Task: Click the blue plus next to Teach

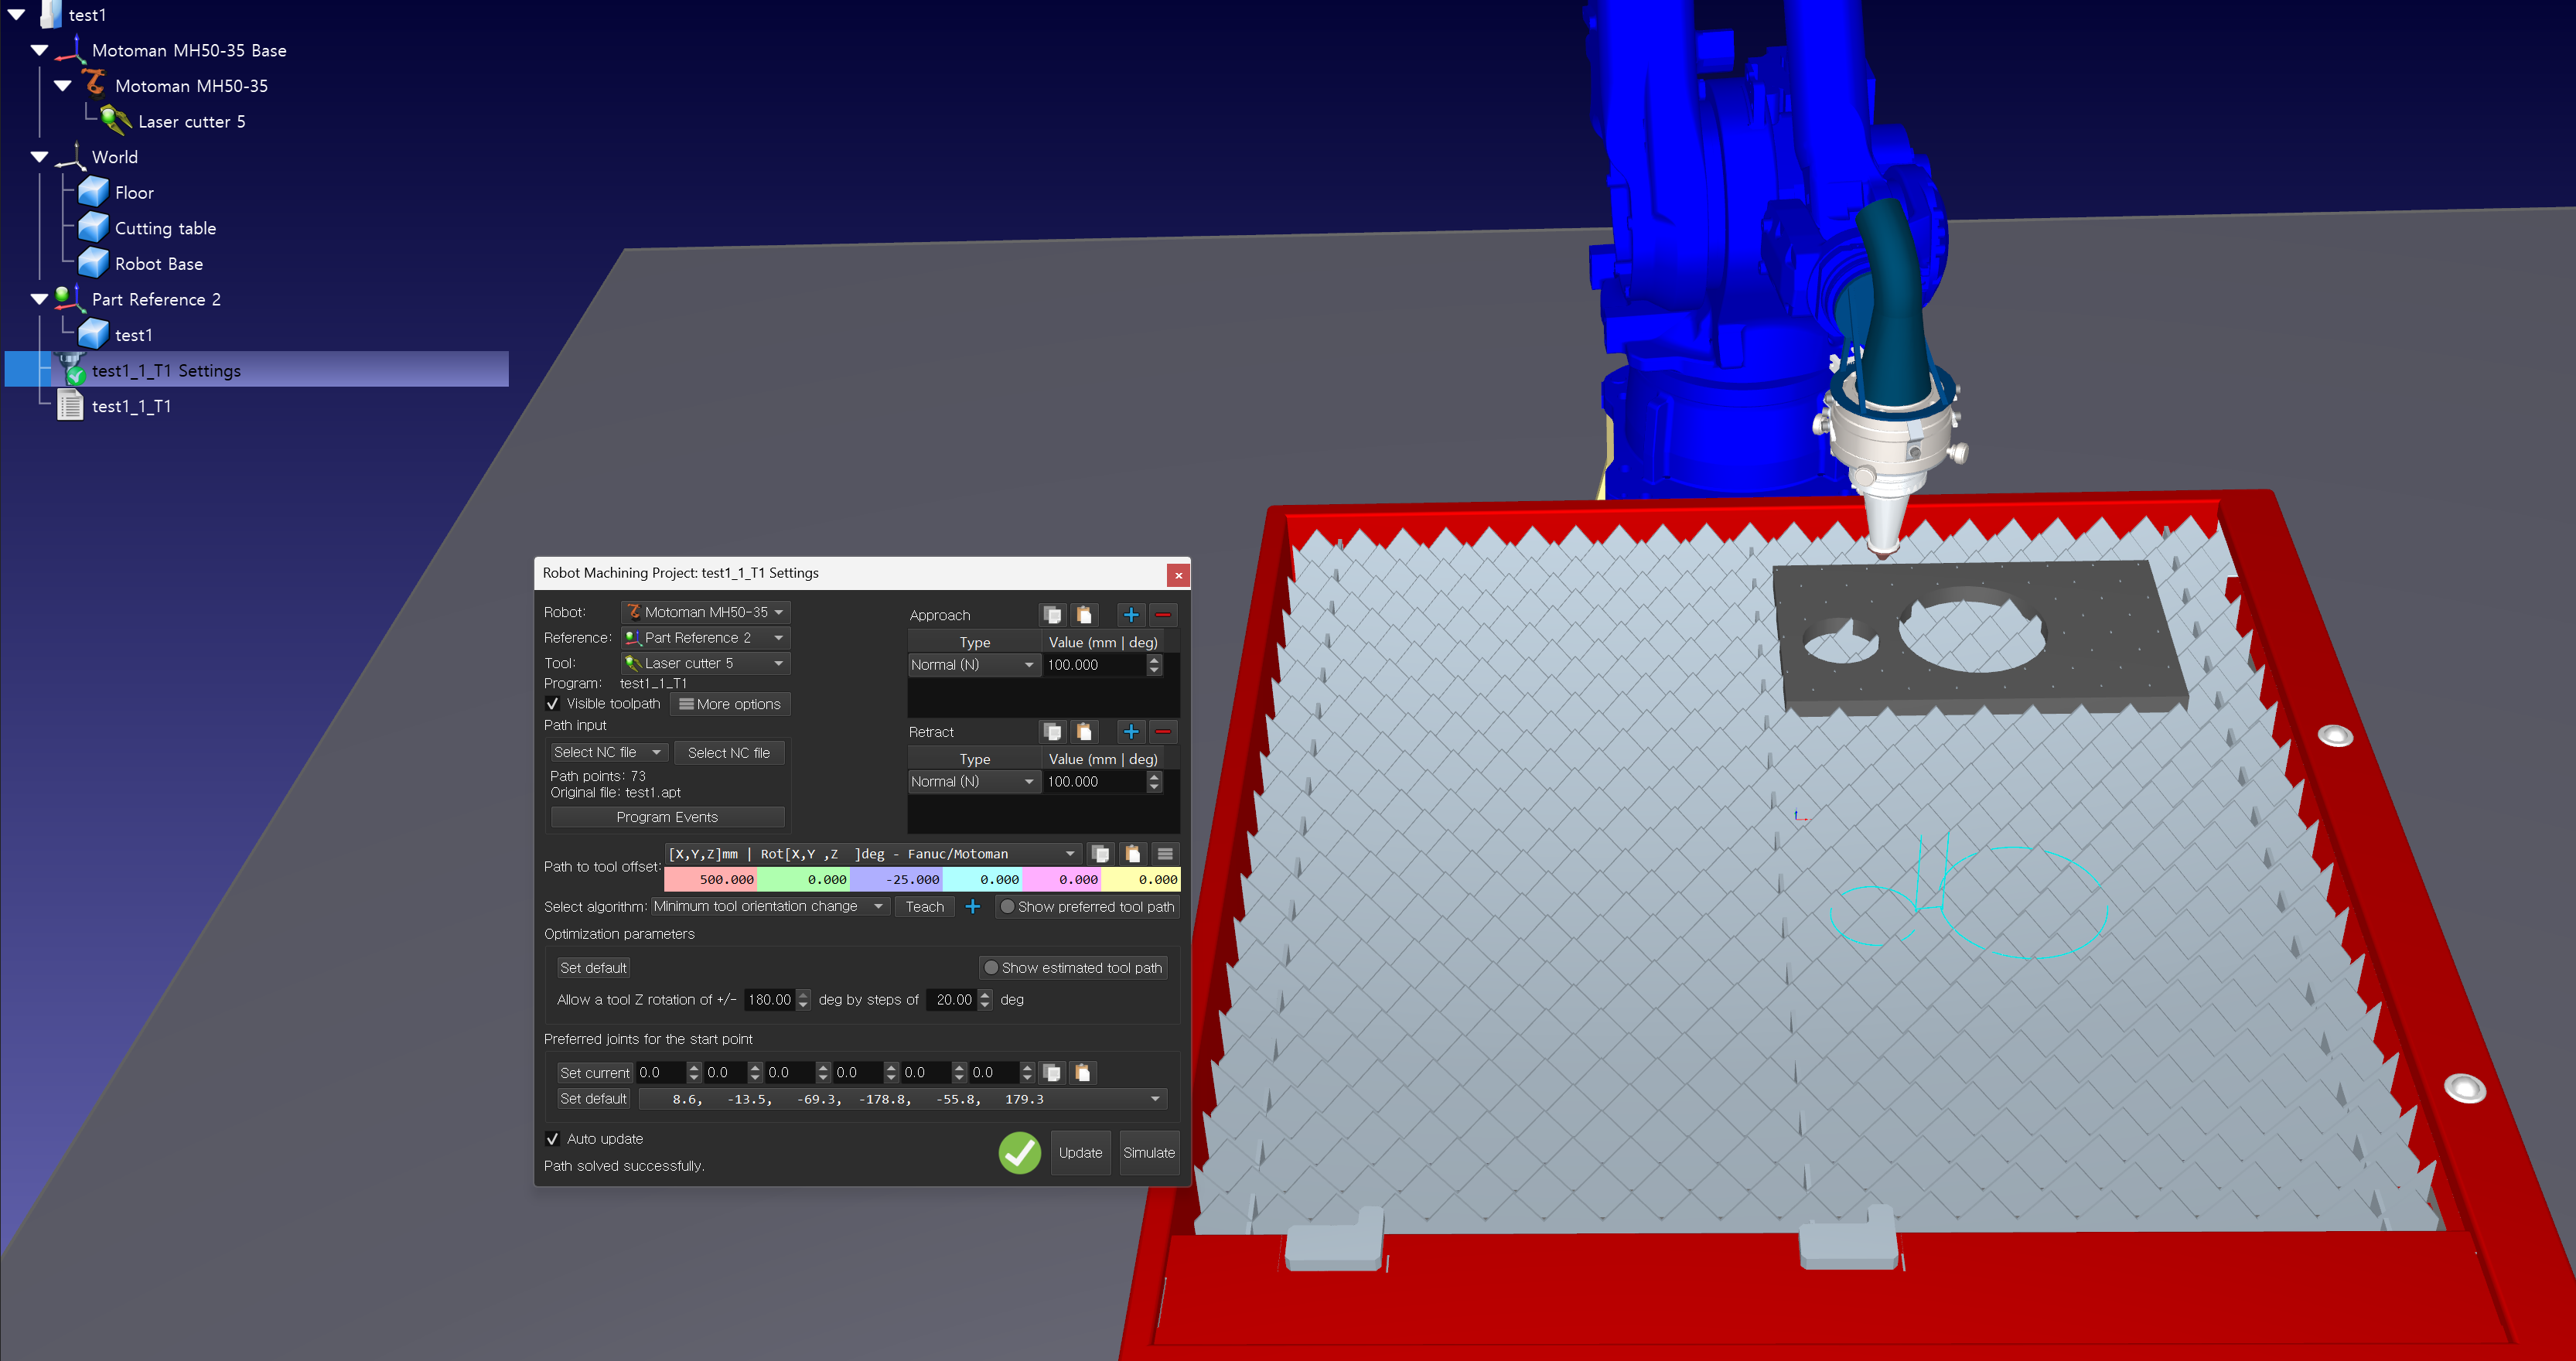Action: pos(973,907)
